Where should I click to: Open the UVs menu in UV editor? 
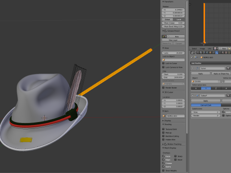pos(209,49)
